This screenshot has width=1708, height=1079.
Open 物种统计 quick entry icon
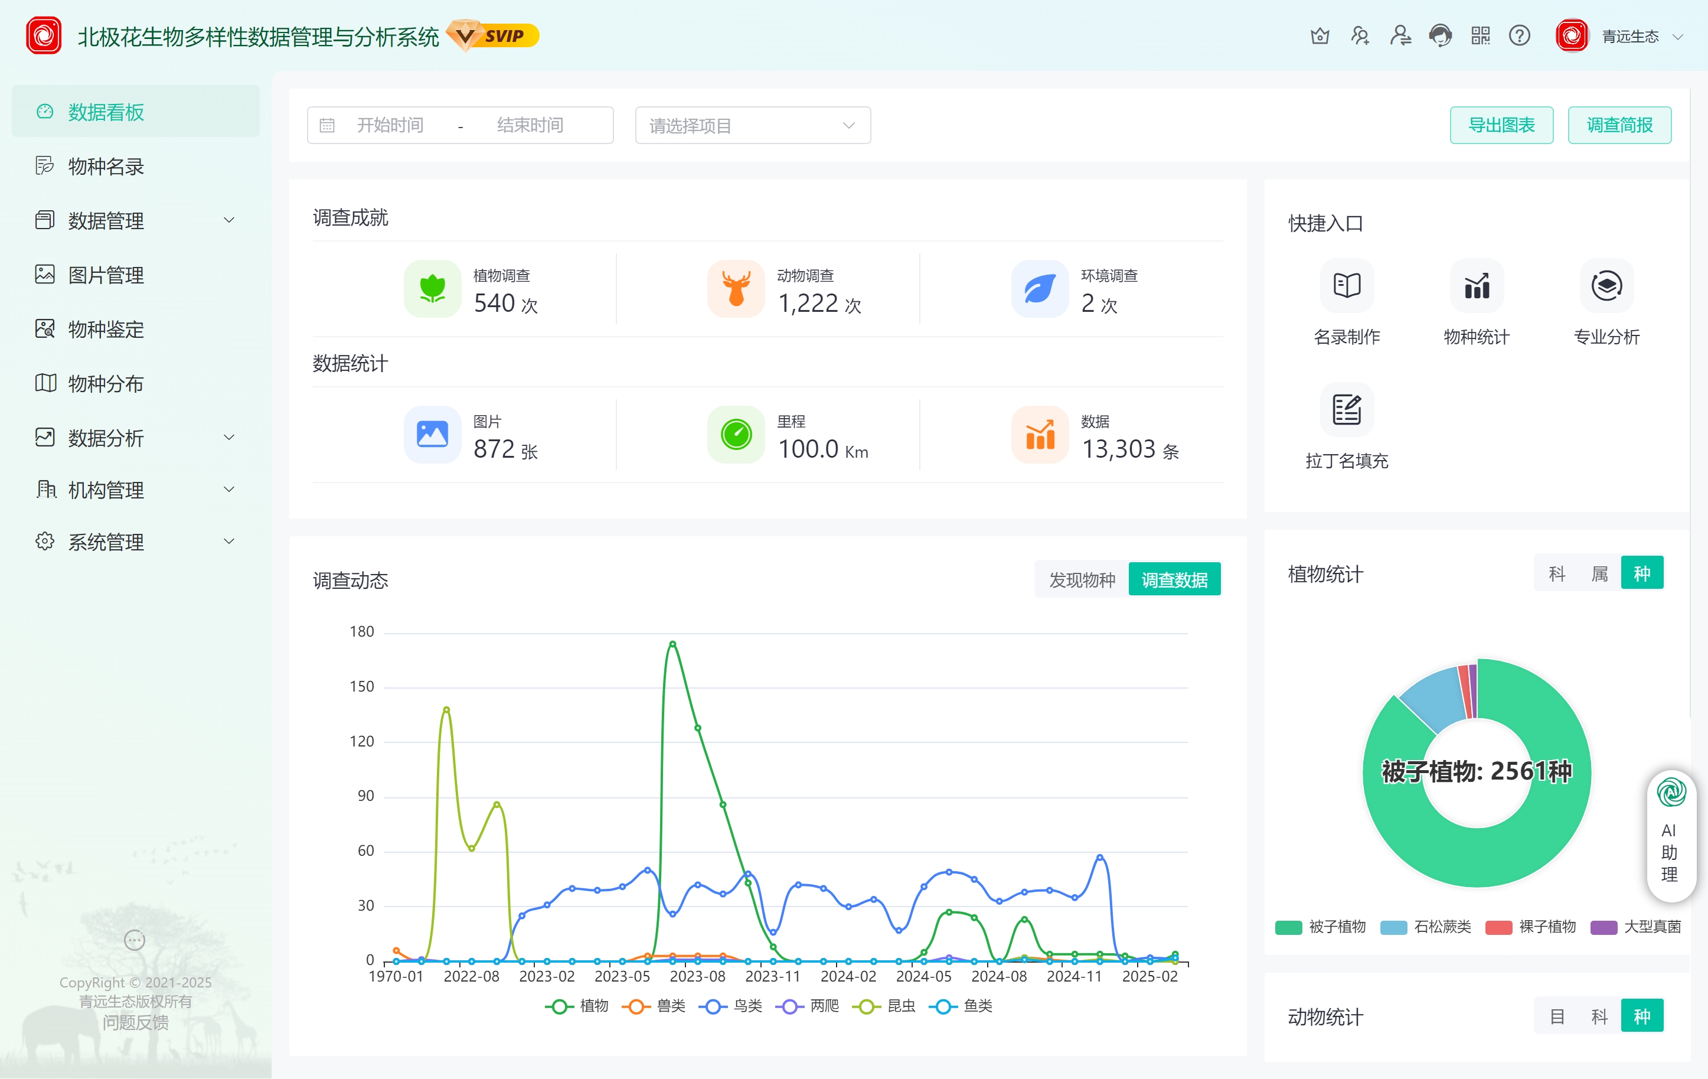tap(1477, 286)
